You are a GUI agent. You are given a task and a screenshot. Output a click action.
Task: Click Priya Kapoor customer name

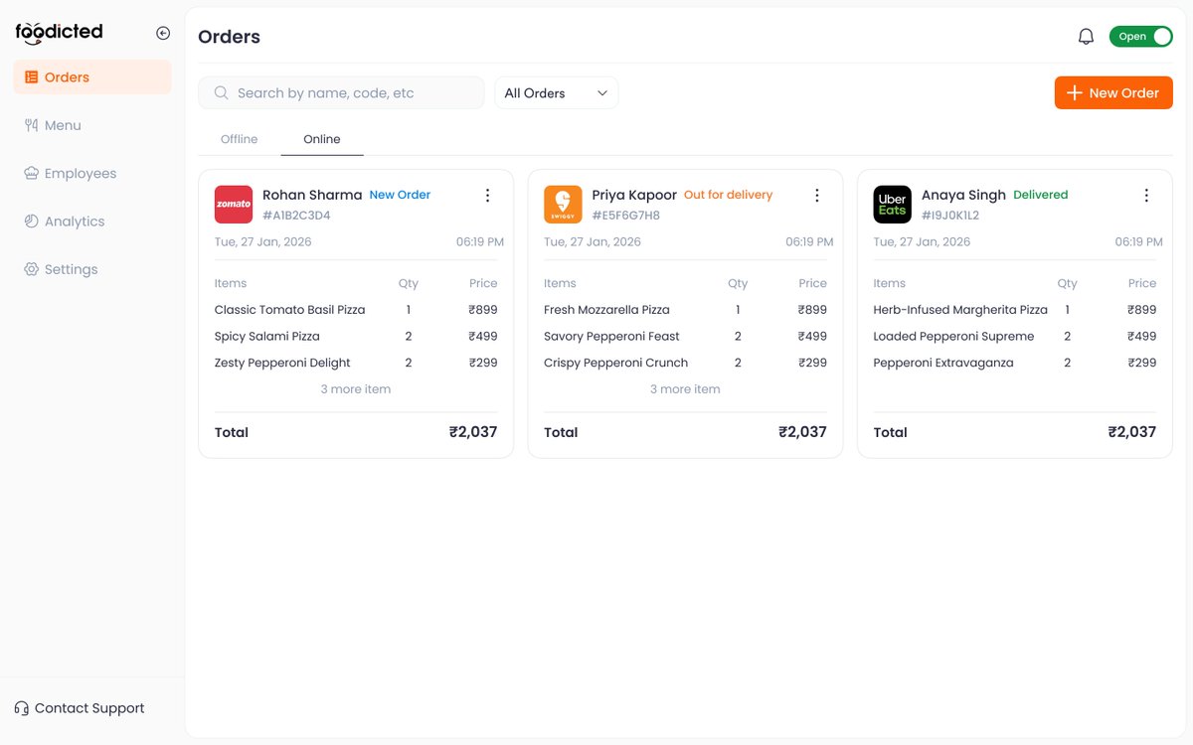[x=634, y=195]
